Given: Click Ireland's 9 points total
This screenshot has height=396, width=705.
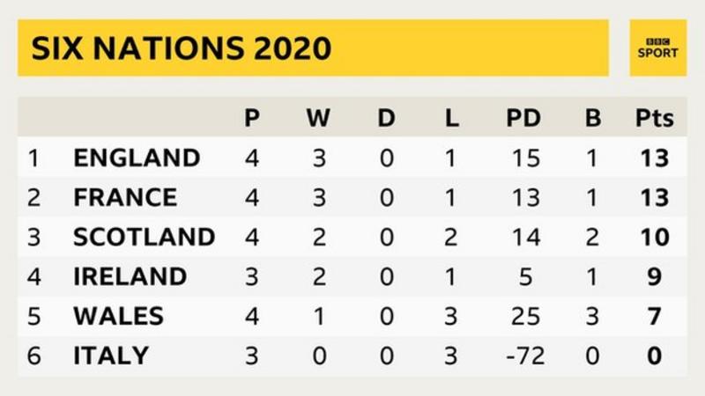Looking at the screenshot, I should (x=654, y=276).
